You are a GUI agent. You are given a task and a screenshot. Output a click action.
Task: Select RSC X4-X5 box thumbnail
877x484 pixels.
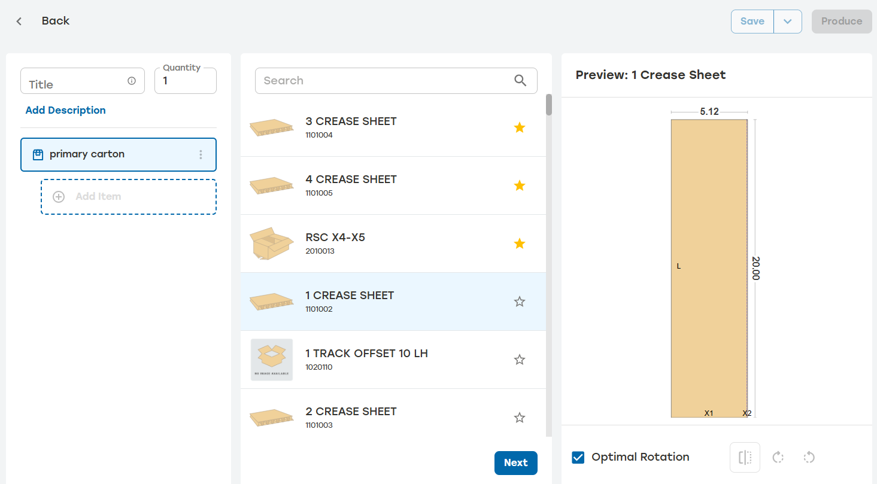click(x=272, y=243)
